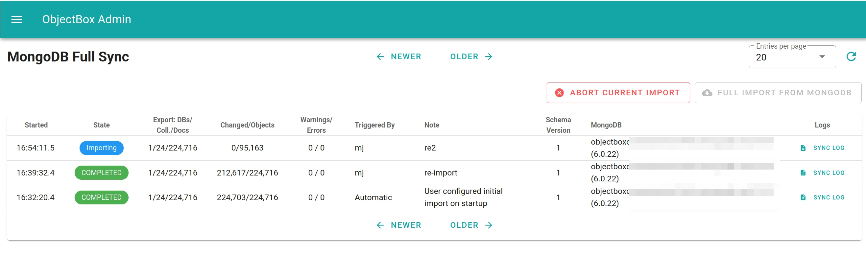Click the Started column header
This screenshot has height=255, width=866.
[x=36, y=125]
